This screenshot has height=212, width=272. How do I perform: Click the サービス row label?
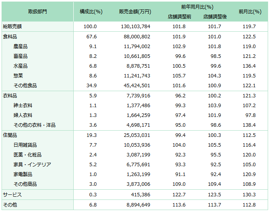pyautogui.click(x=12, y=195)
